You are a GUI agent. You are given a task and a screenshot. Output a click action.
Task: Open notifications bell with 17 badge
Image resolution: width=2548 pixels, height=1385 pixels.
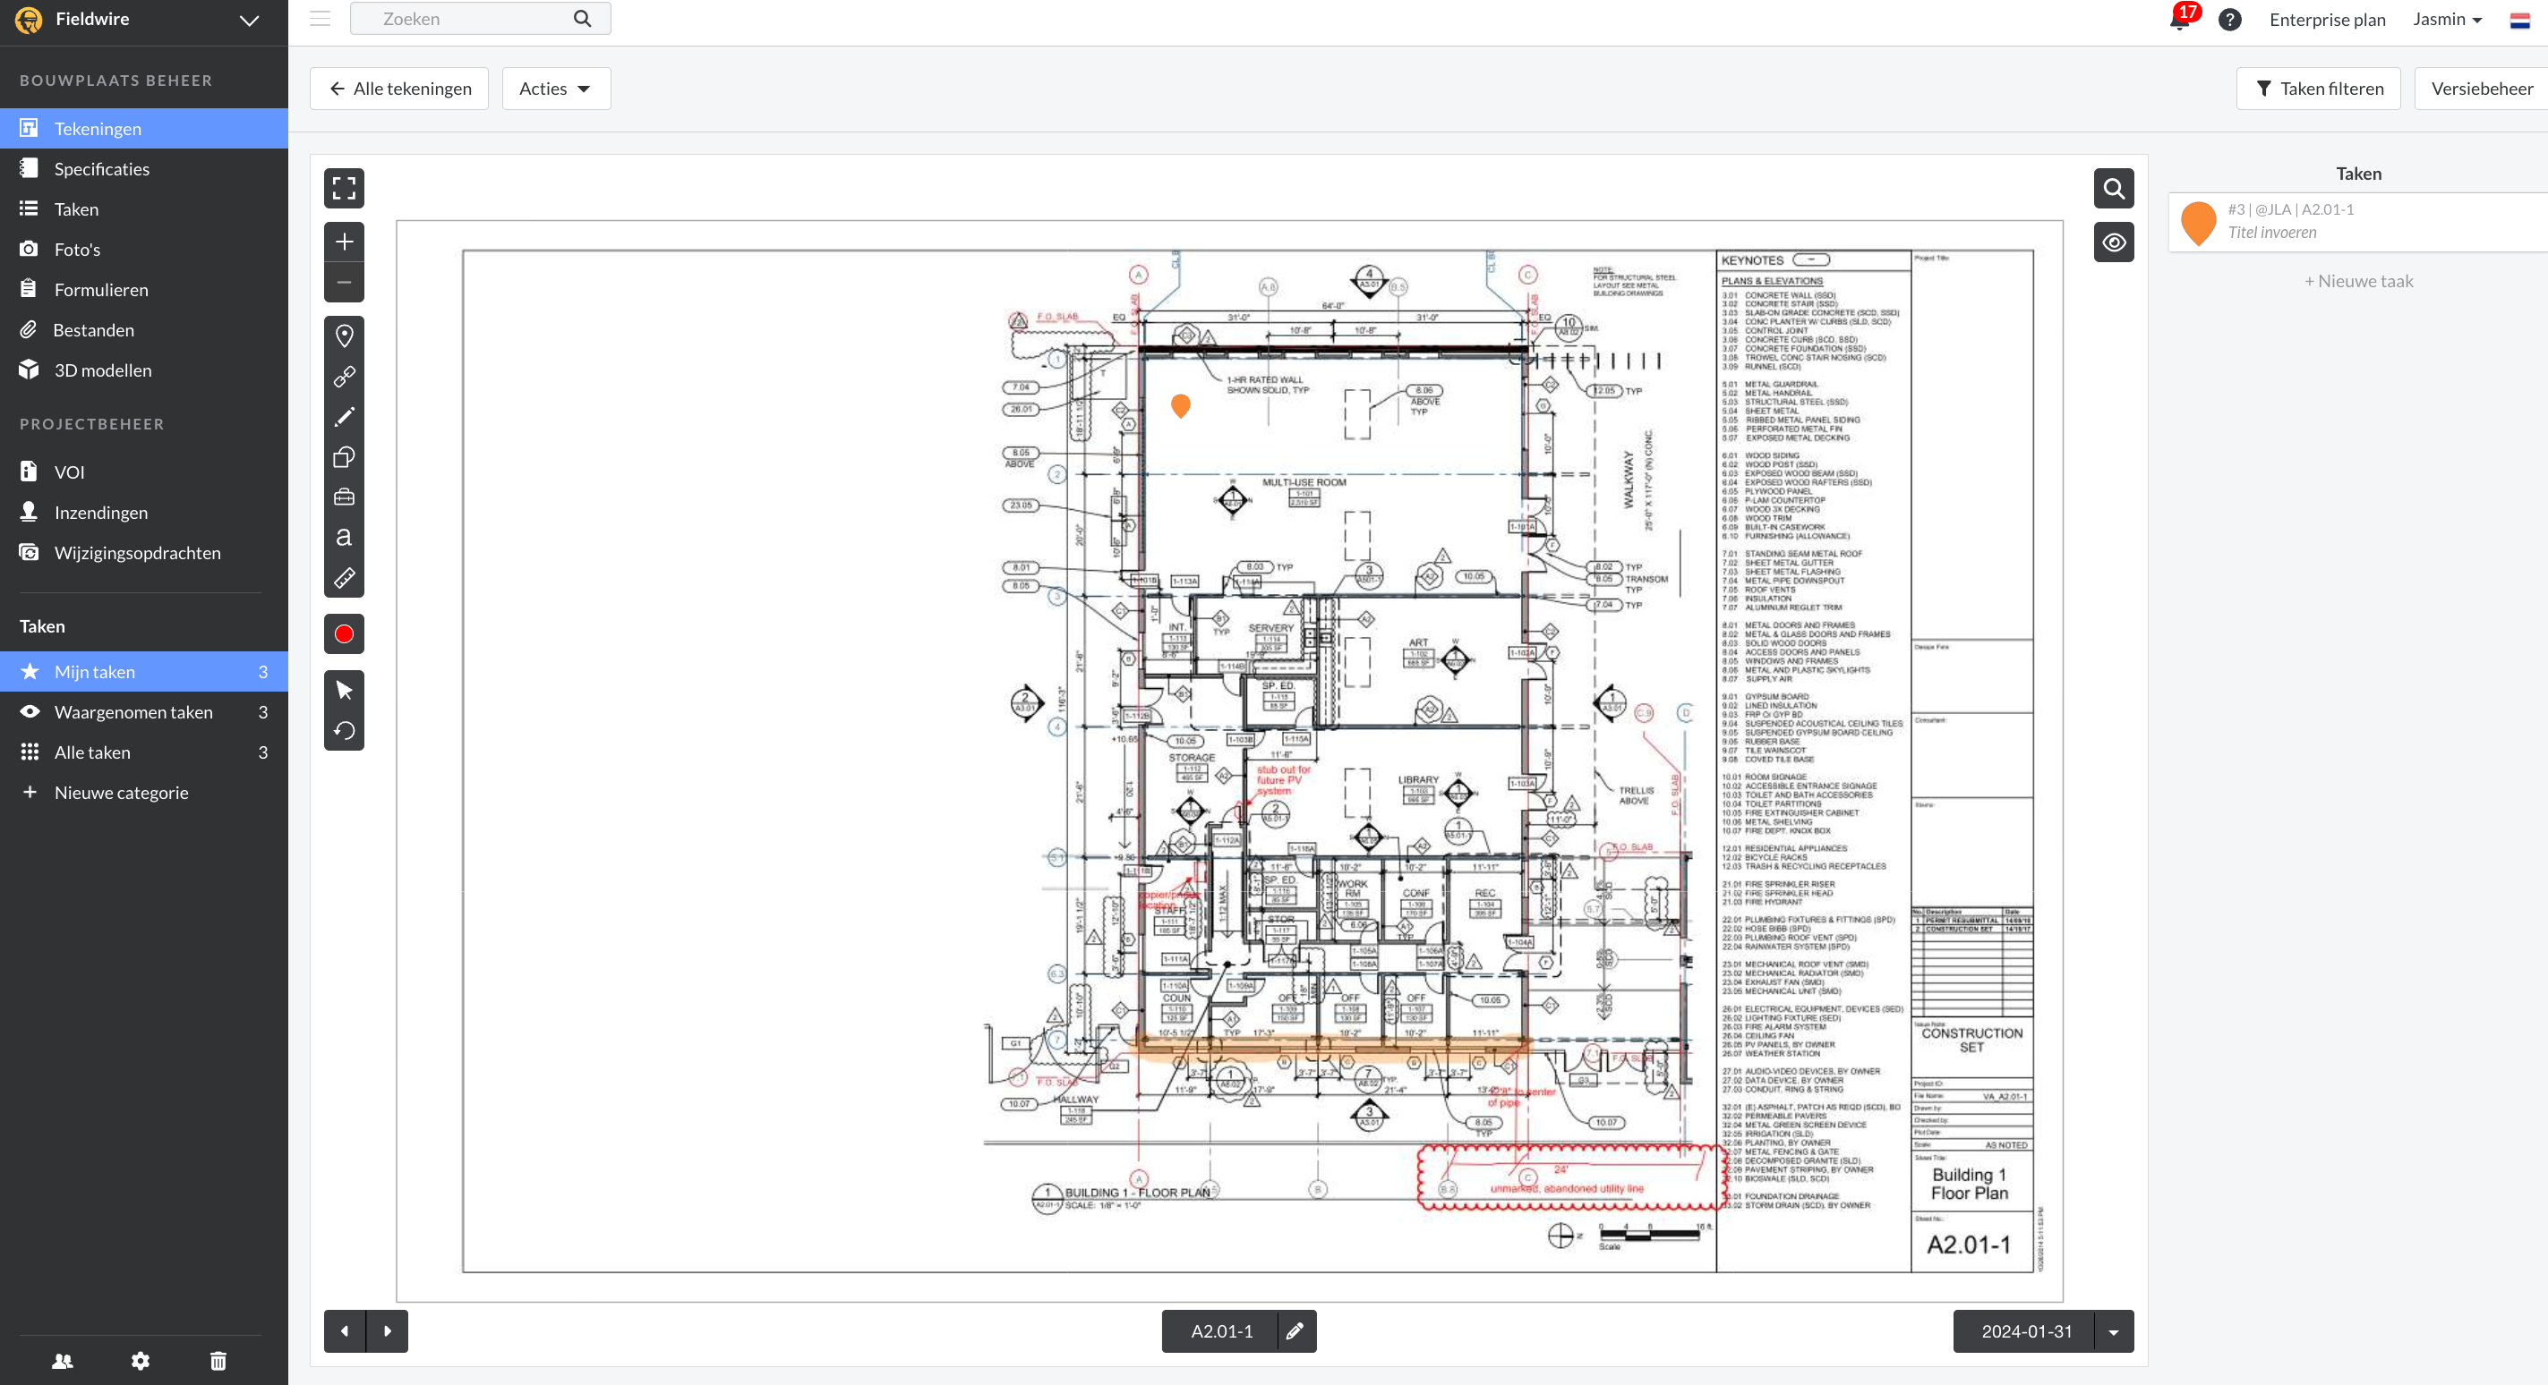click(2180, 19)
